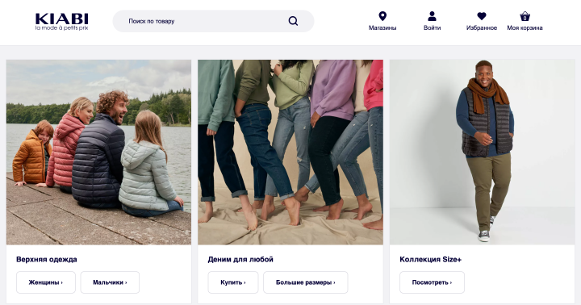Click the 'Коллекция Size+' heading

click(x=431, y=260)
